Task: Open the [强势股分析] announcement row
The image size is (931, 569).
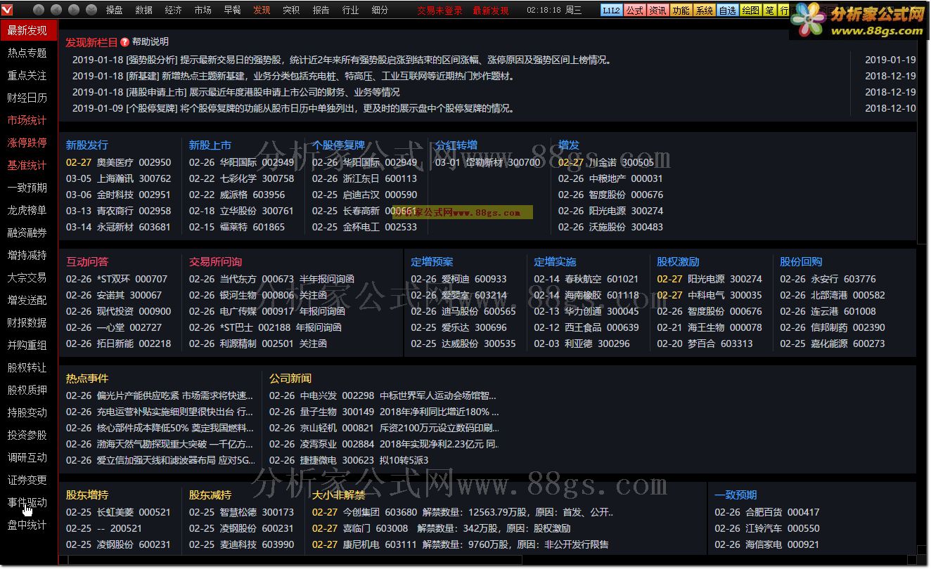Action: [x=342, y=60]
